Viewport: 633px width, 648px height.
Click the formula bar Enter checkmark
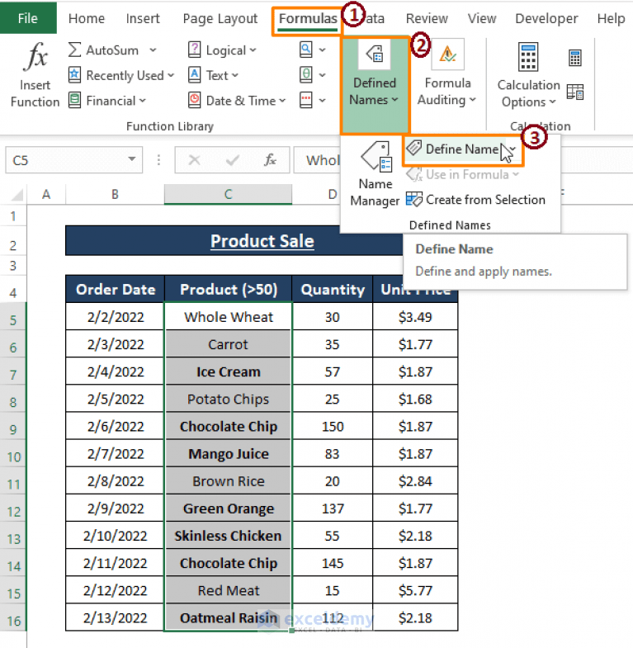click(233, 160)
